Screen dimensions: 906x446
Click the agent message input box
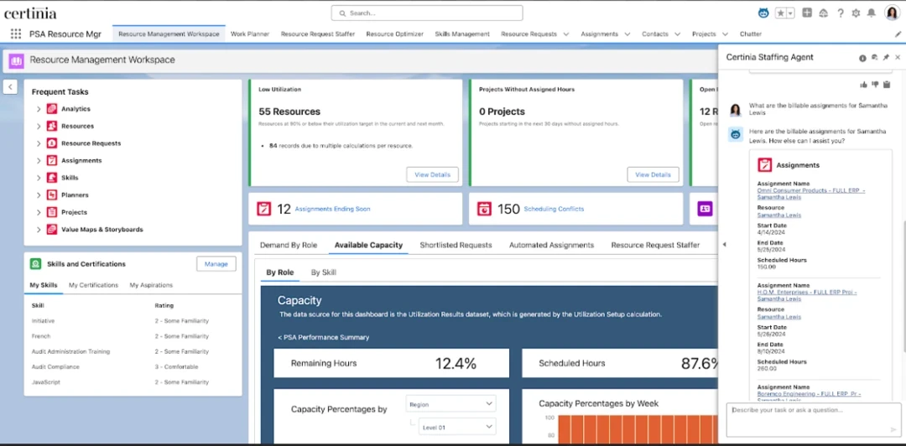(810, 419)
